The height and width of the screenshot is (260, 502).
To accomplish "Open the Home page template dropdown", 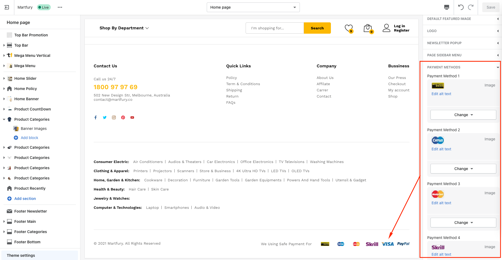I will (x=253, y=7).
